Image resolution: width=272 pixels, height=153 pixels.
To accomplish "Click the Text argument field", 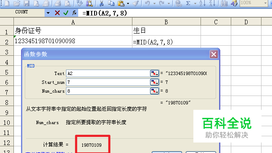I will point(108,73).
